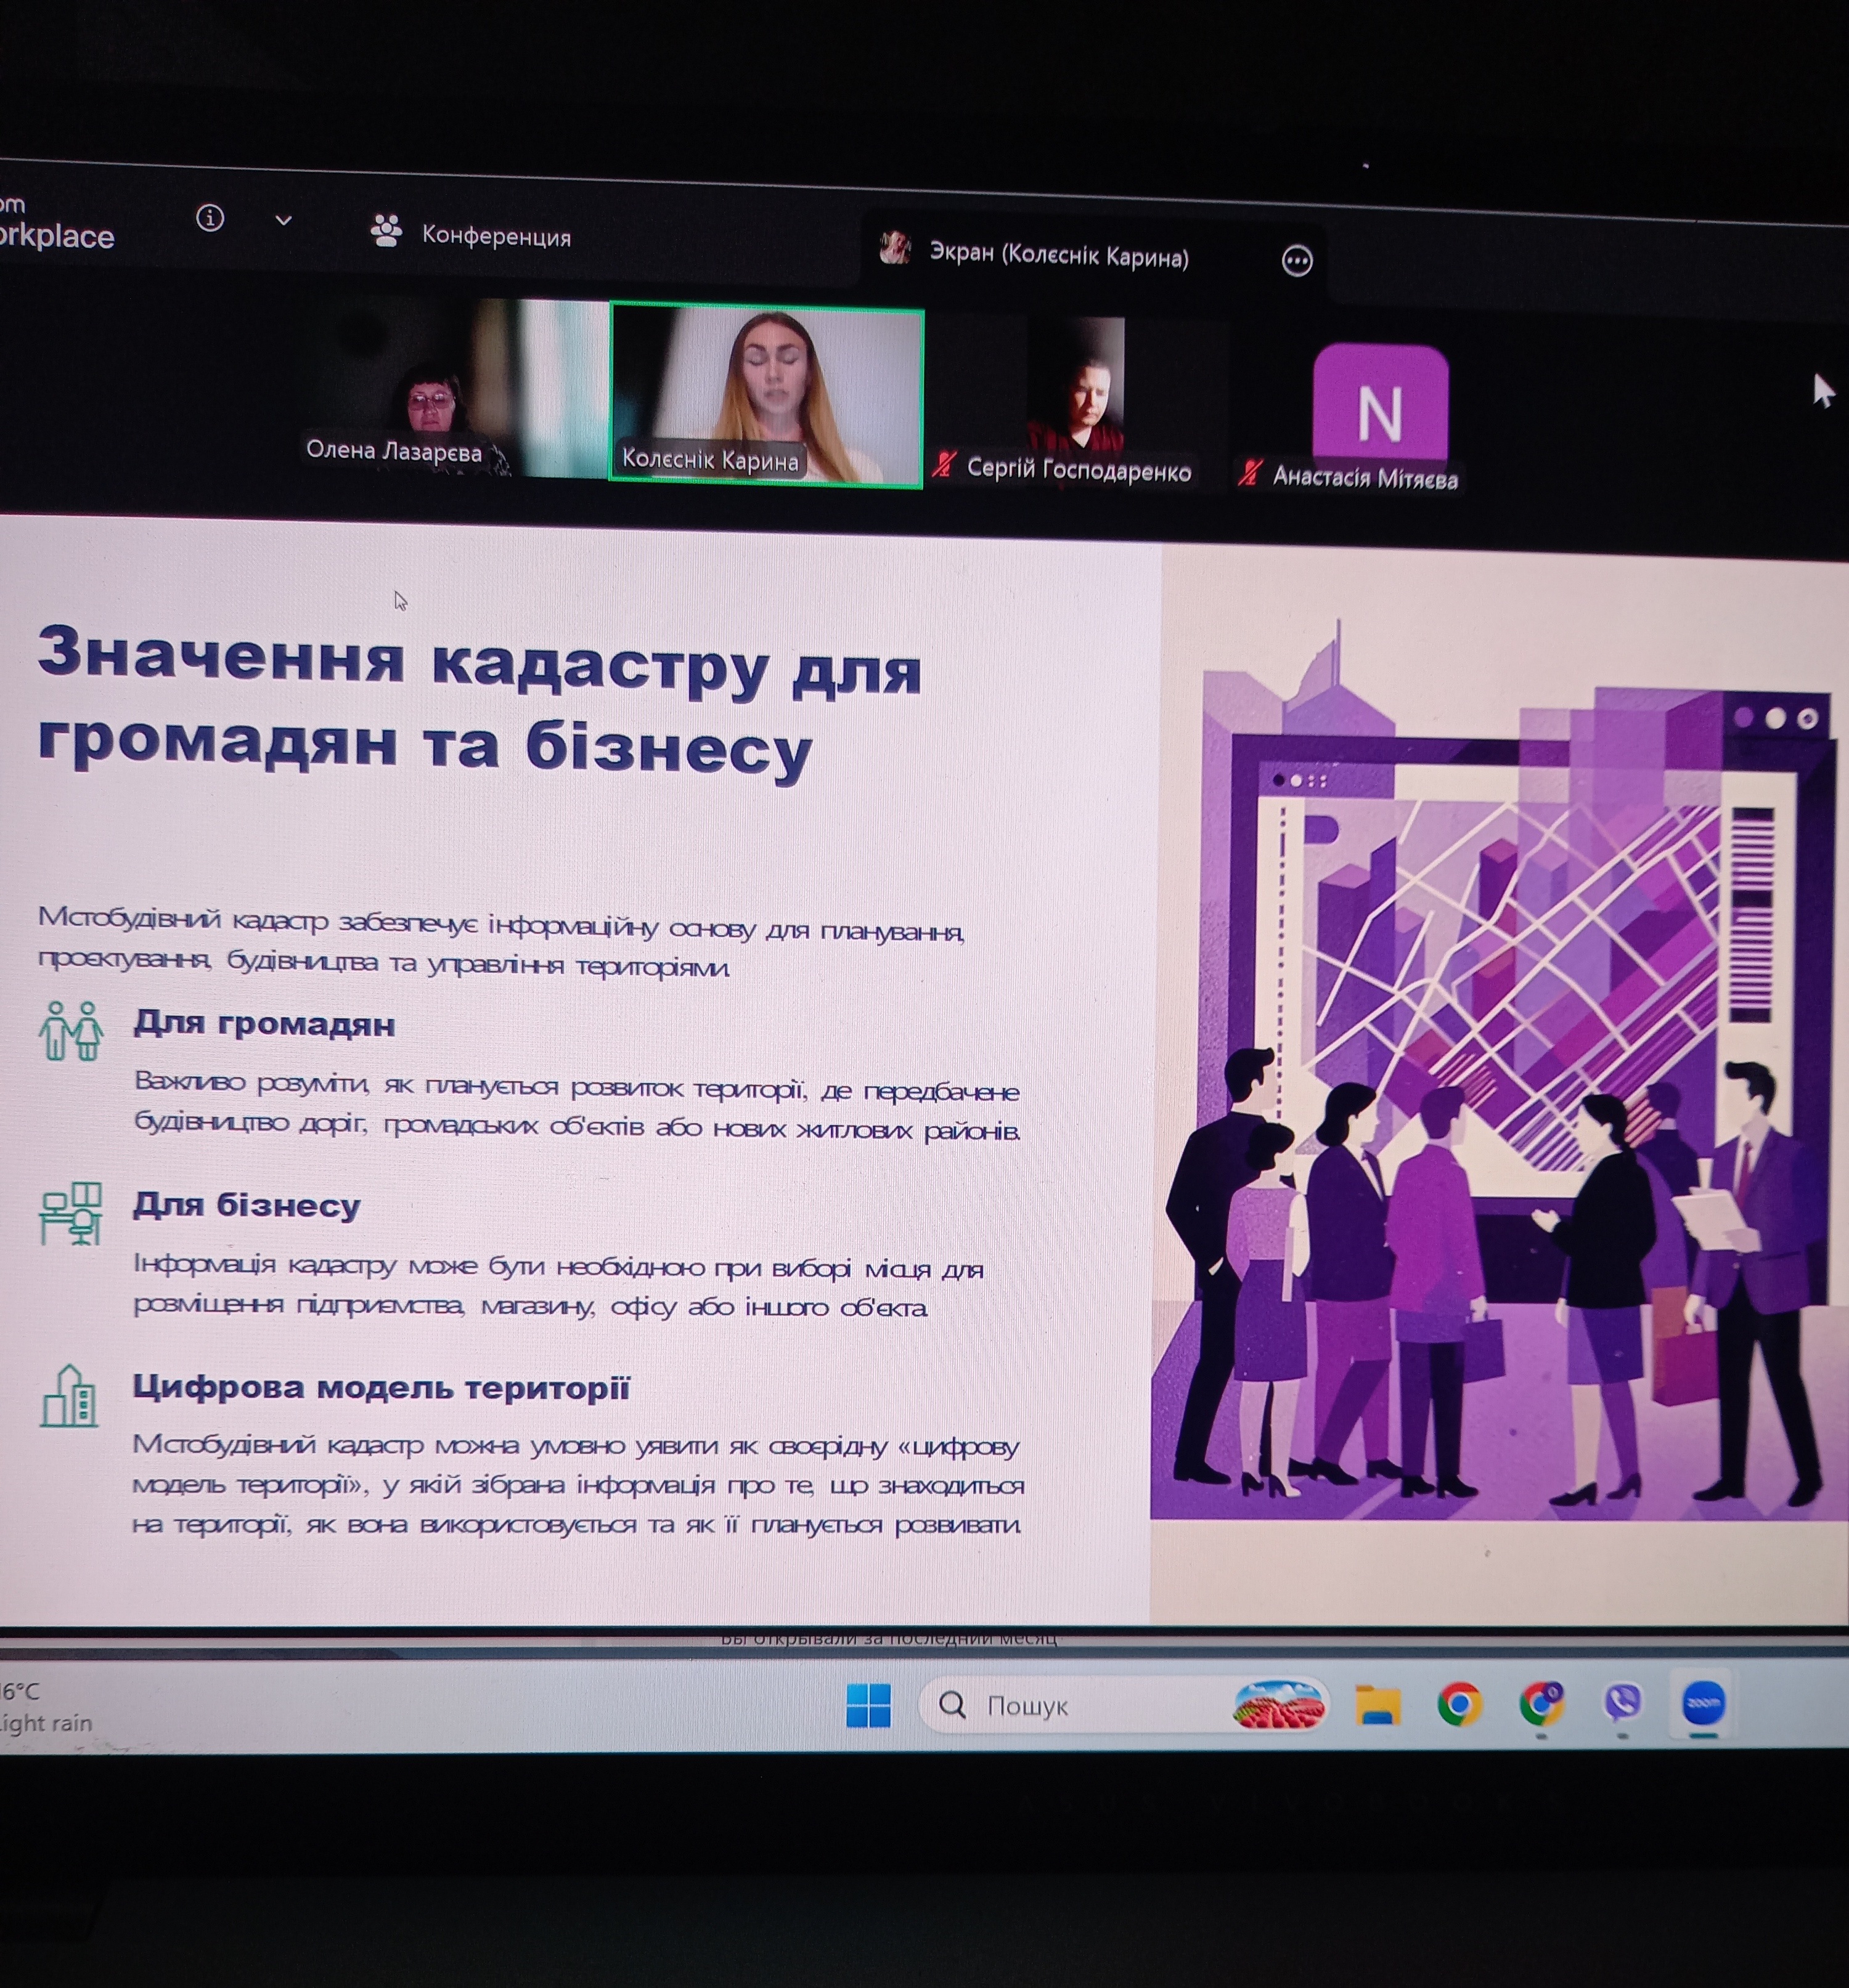The width and height of the screenshot is (1849, 1988).
Task: Click muted microphone icon by Сергій Господаренко
Action: (x=942, y=465)
